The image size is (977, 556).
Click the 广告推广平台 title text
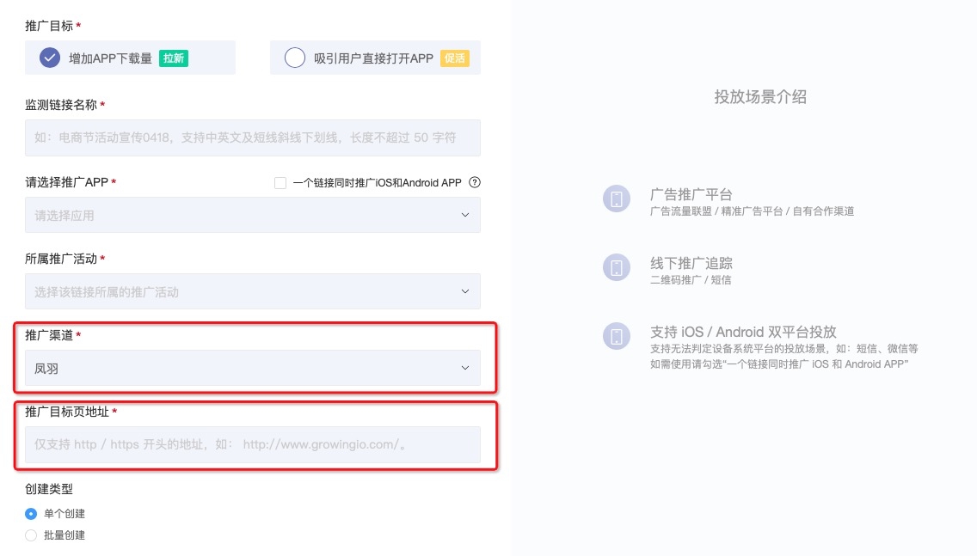point(691,194)
